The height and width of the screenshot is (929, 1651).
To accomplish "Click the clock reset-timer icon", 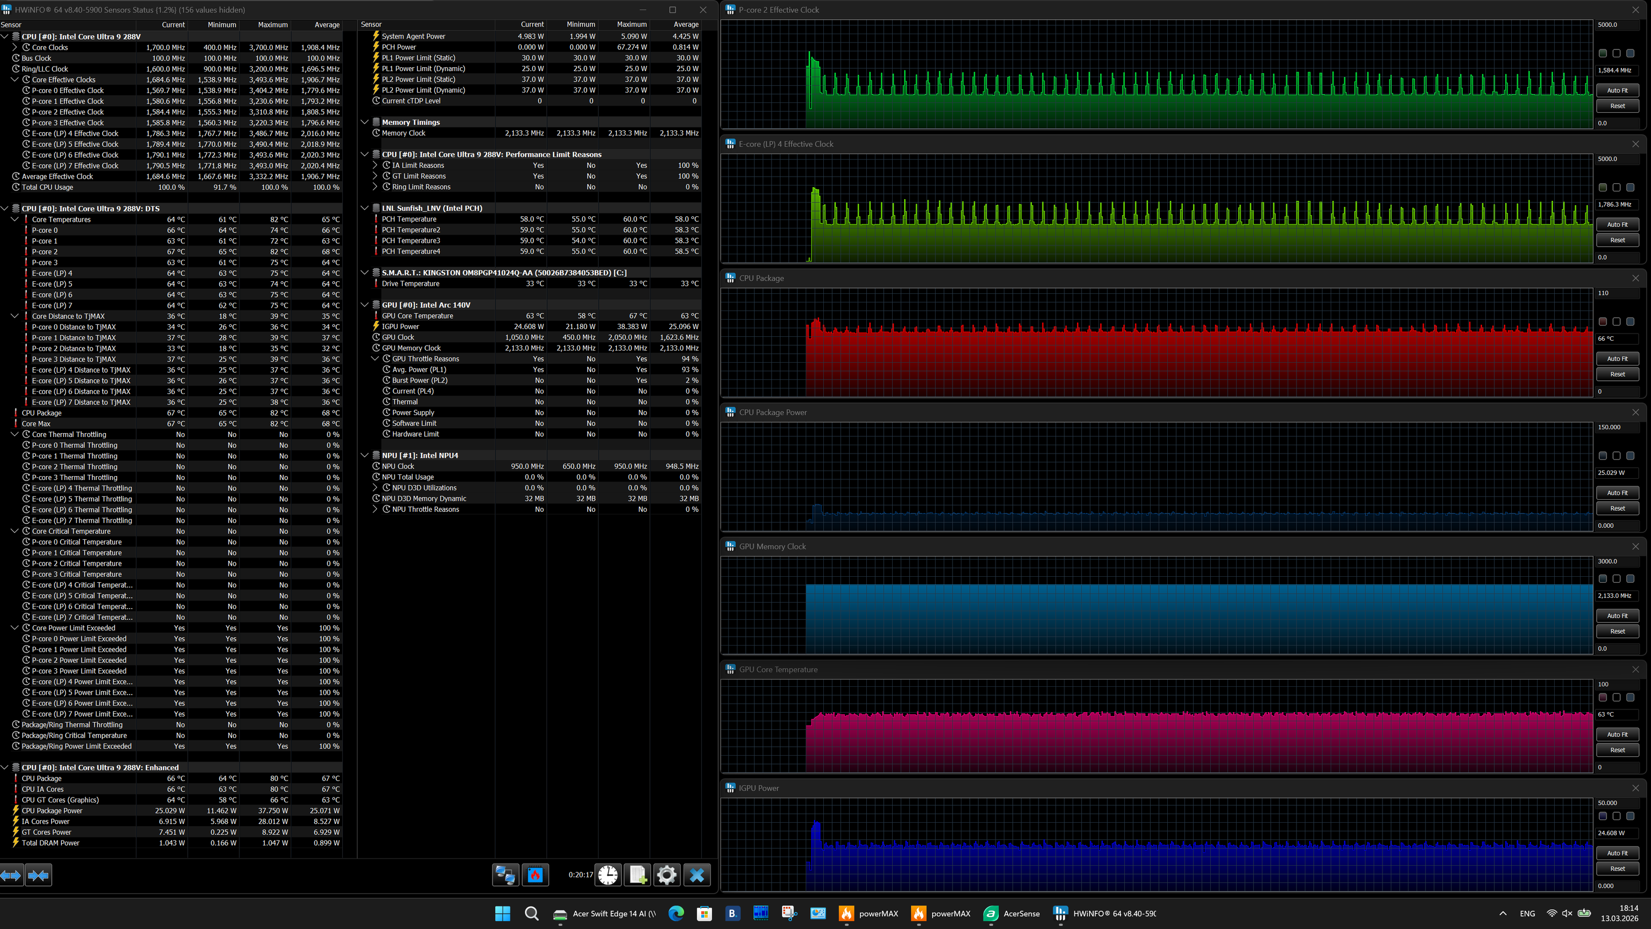I will pyautogui.click(x=608, y=875).
